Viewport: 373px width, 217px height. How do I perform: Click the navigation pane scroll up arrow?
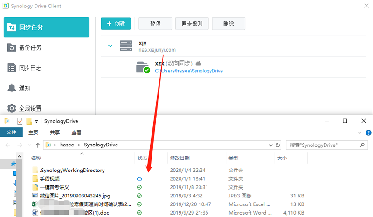(20, 156)
